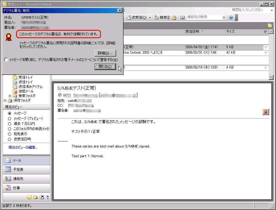This screenshot has width=276, height=210.
Task: Click the inbox folder icon at header right
Action: coord(270,26)
